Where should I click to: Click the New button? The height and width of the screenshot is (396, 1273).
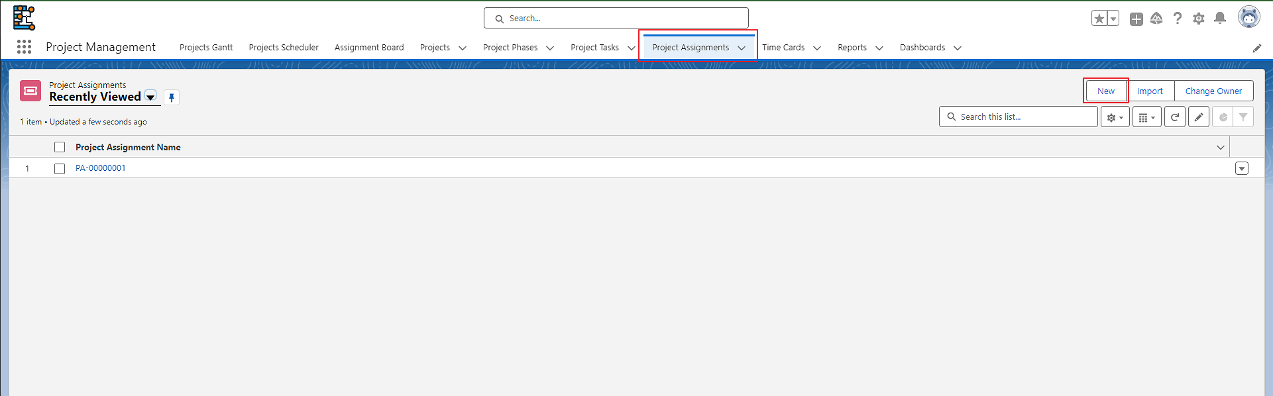pos(1105,91)
